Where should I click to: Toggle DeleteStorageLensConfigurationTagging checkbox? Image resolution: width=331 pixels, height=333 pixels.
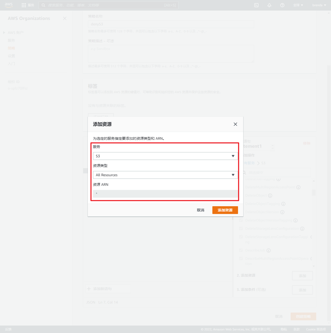click(241, 237)
